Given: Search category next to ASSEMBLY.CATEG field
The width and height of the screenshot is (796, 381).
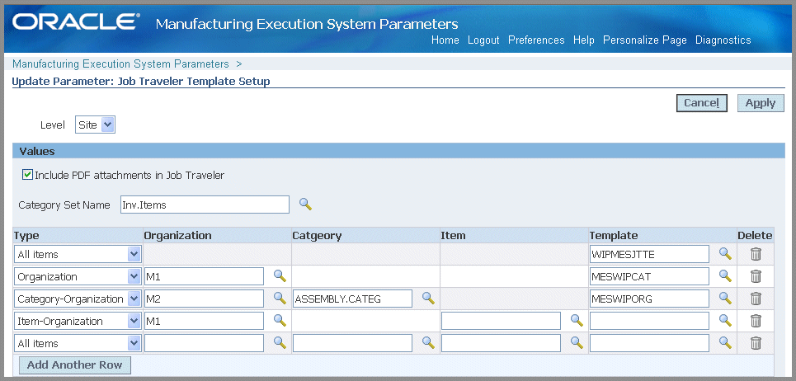Looking at the screenshot, I should tap(428, 298).
